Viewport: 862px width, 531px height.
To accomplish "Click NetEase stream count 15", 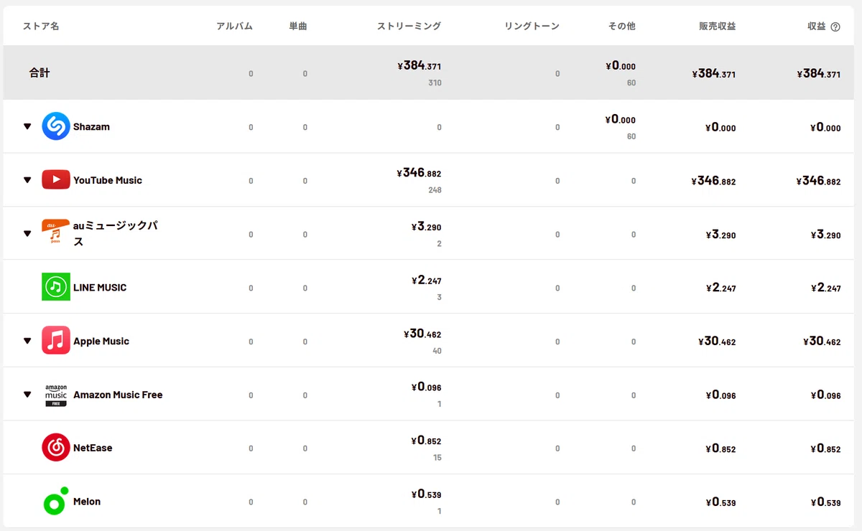I will coord(437,458).
